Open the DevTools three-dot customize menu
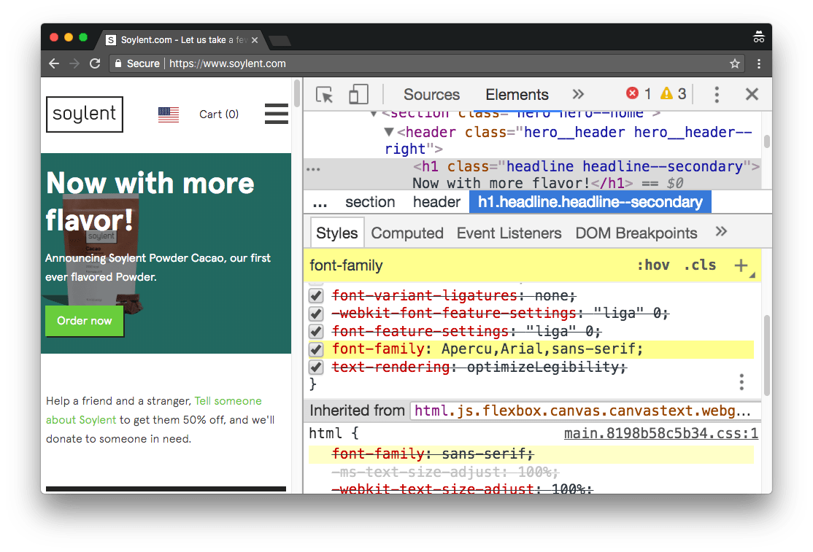The image size is (813, 552). (x=717, y=94)
